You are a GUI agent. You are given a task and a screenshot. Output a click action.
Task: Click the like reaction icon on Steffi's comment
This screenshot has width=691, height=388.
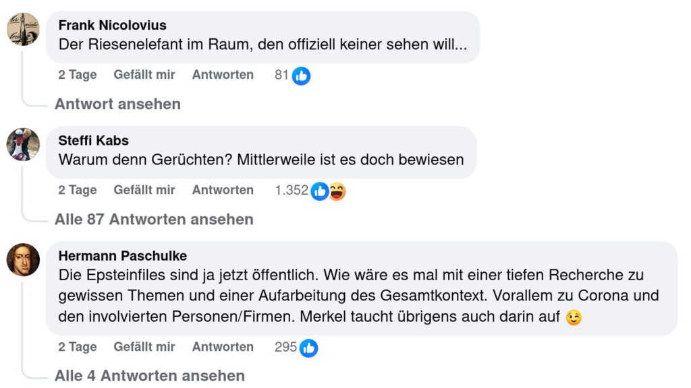(320, 191)
